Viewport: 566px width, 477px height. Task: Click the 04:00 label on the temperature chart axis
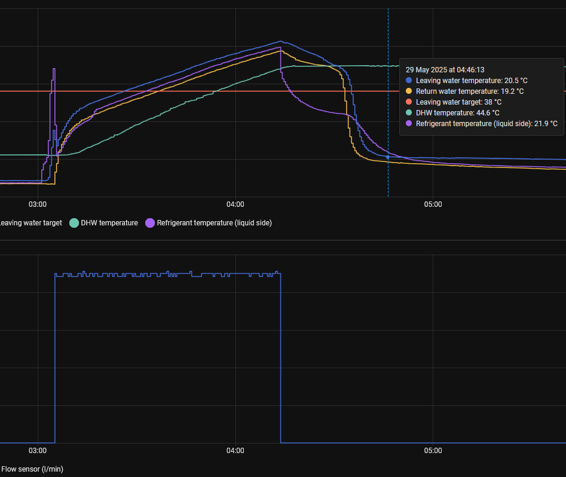coord(235,204)
